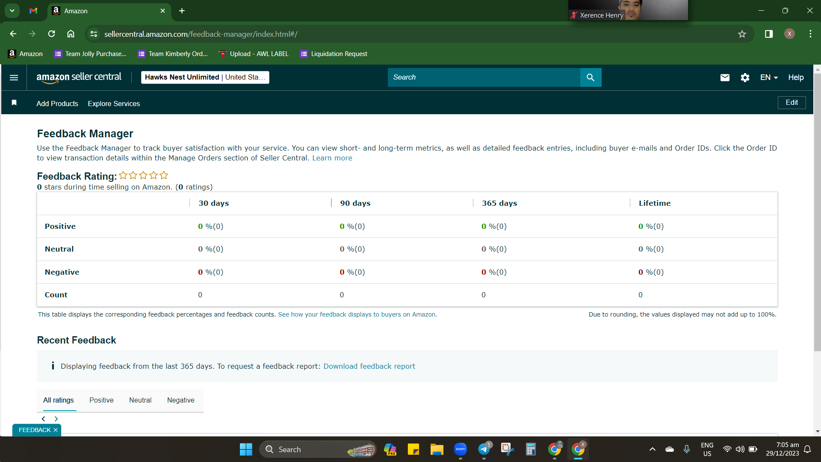The width and height of the screenshot is (821, 462).
Task: Open 'See how your feedback displays' link
Action: (x=357, y=314)
